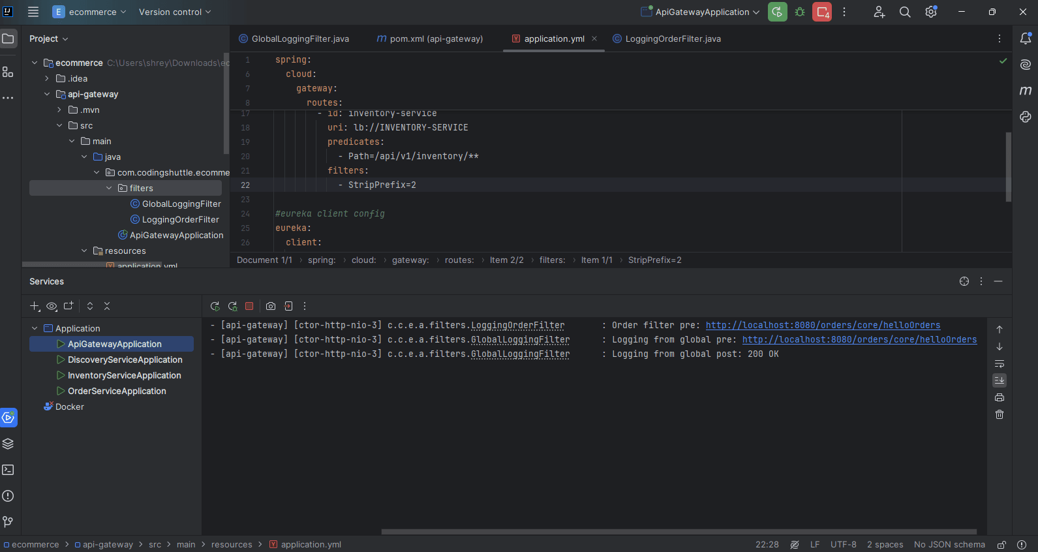Viewport: 1038px width, 552px height.
Task: Switch to pom.xml (api-gateway) tab
Action: [430, 38]
